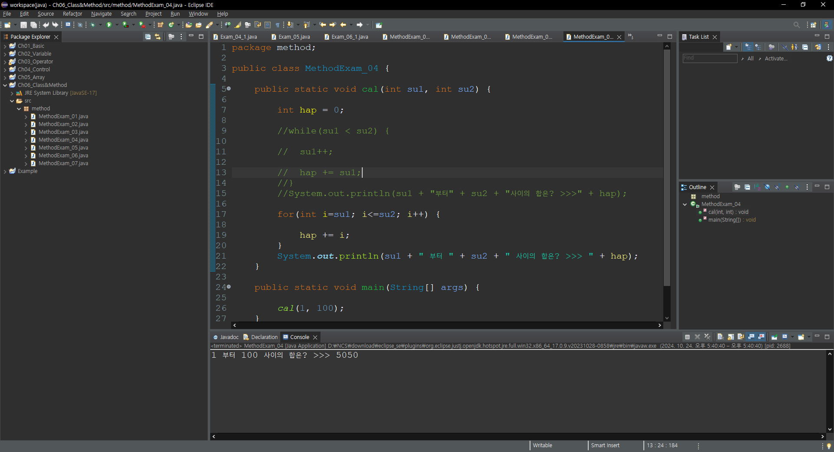Expand the Ch01_Basic project
The image size is (834, 452).
tap(5, 46)
